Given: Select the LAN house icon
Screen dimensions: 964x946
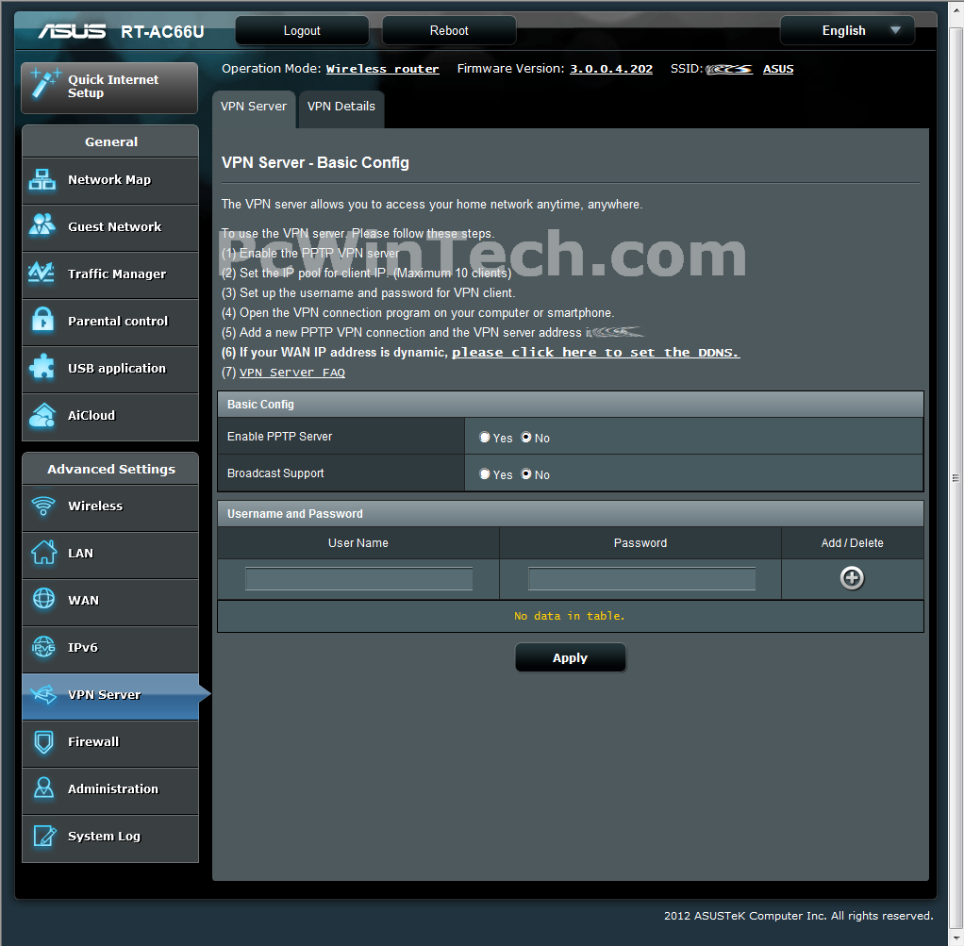Looking at the screenshot, I should click(x=43, y=553).
